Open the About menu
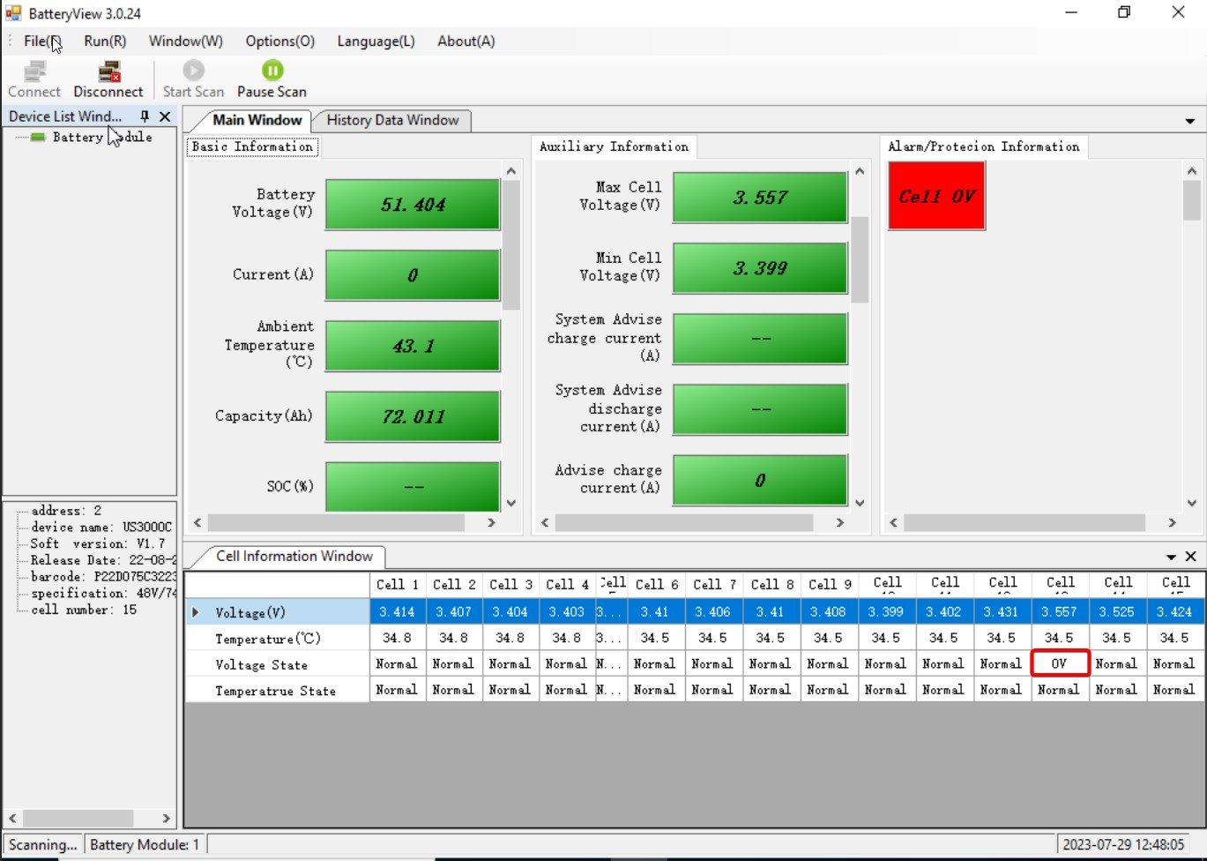The image size is (1207, 861). coord(466,41)
